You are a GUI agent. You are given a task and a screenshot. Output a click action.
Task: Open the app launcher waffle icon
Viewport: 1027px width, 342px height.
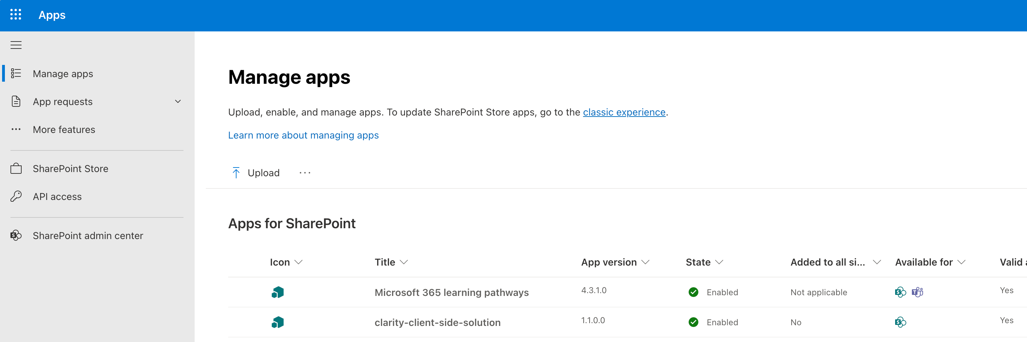[16, 15]
